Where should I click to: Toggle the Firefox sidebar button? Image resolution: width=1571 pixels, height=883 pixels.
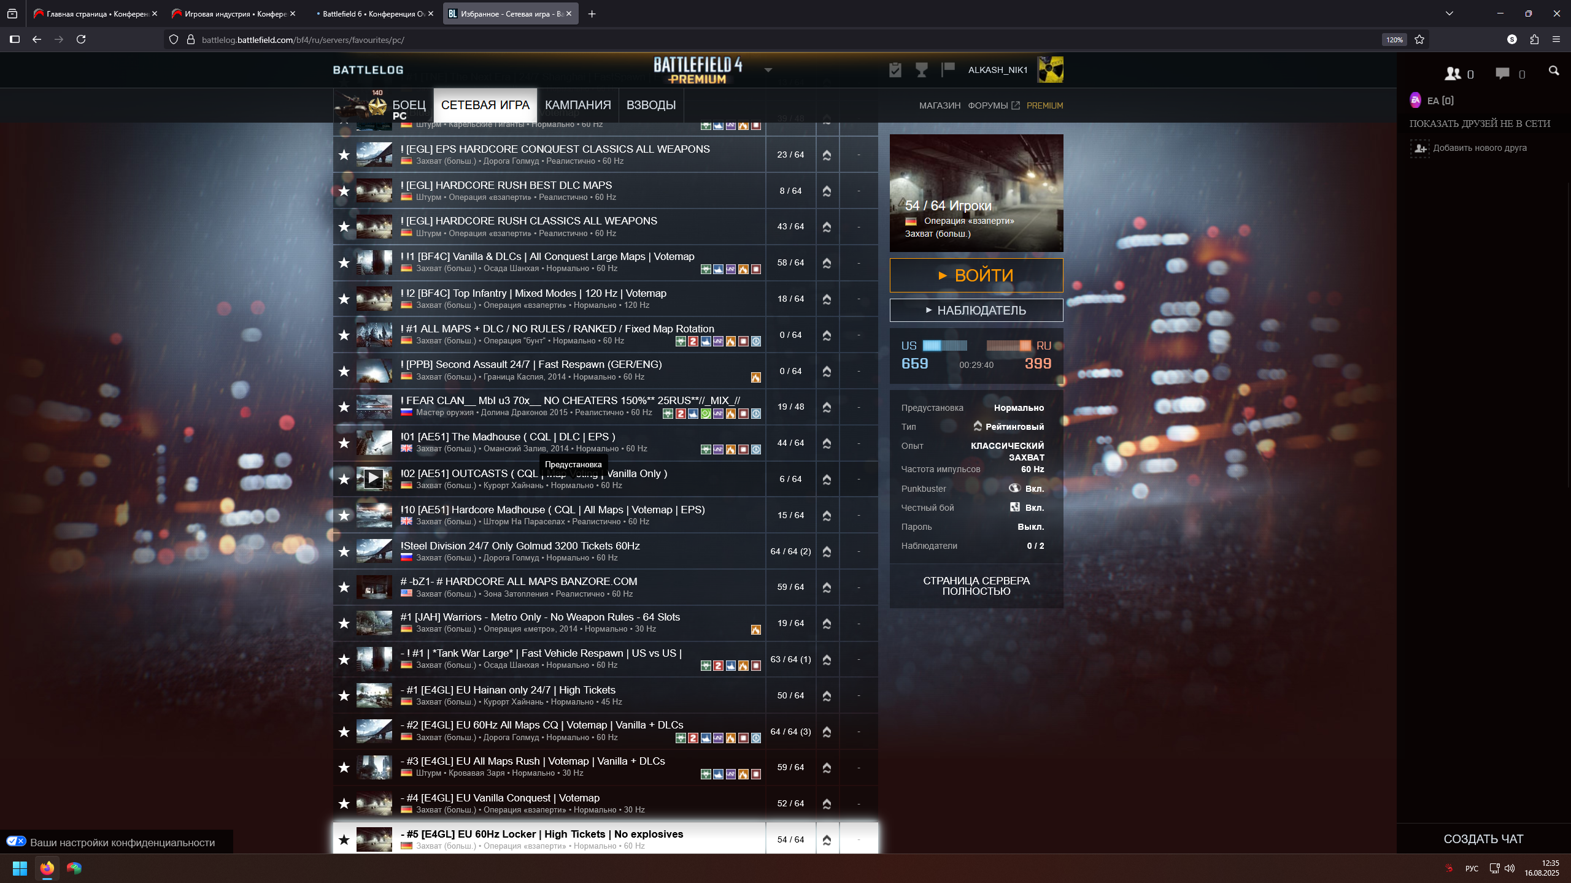[x=15, y=39]
